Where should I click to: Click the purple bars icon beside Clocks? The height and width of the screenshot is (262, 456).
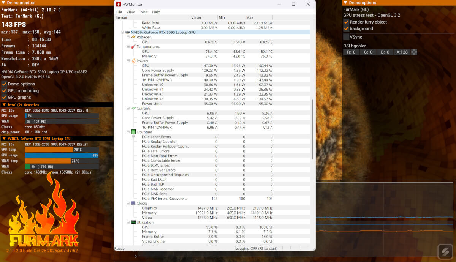[x=133, y=203]
